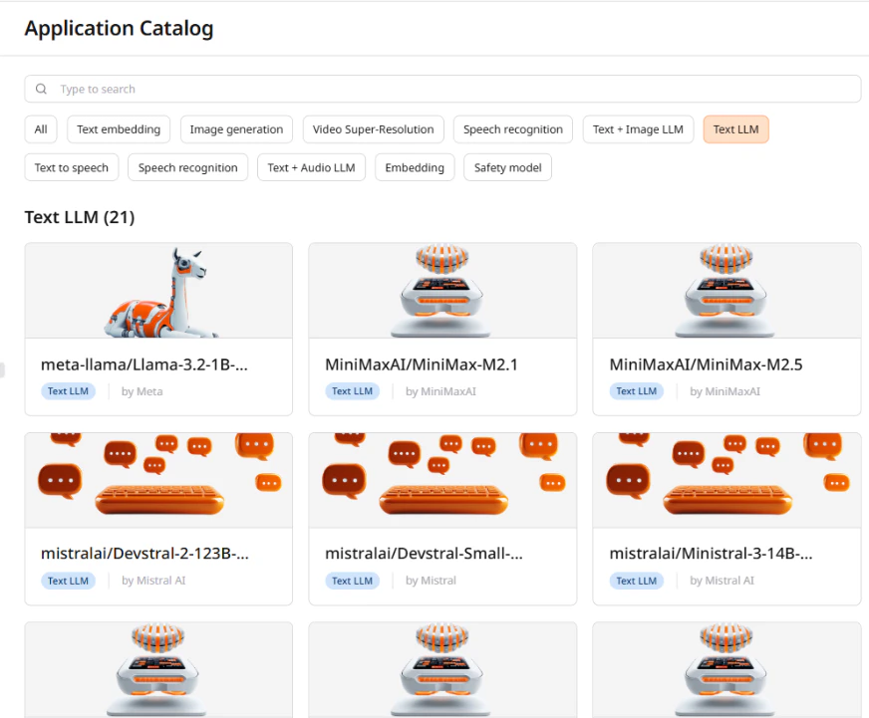The image size is (869, 718).
Task: Click 'by MiniMaxAI' on the MiniMax-M2.1 card
Action: (x=440, y=391)
